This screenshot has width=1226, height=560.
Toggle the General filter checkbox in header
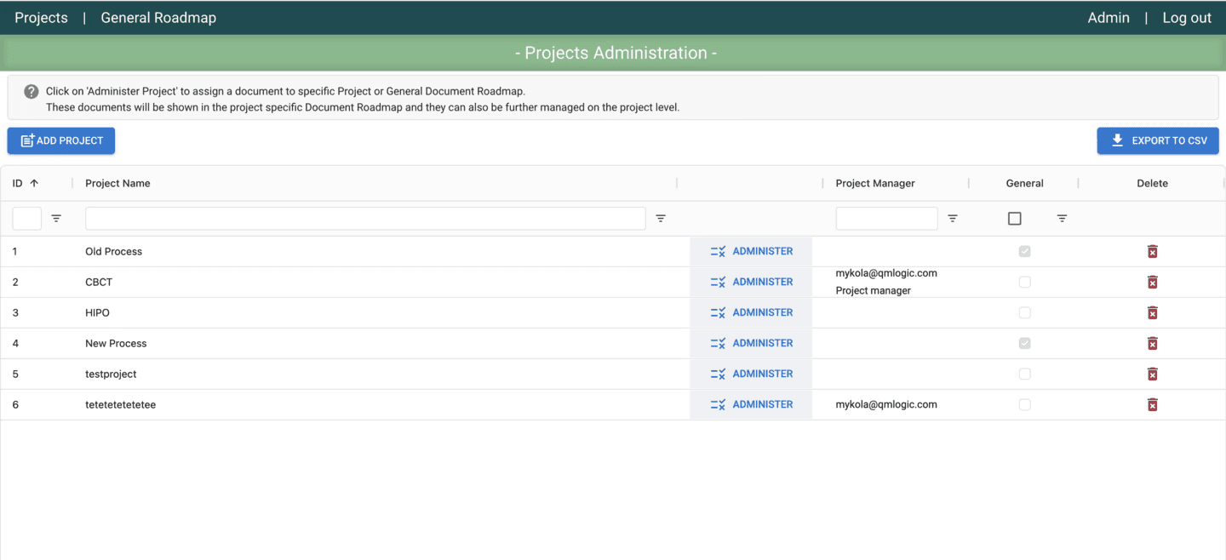pyautogui.click(x=1014, y=219)
